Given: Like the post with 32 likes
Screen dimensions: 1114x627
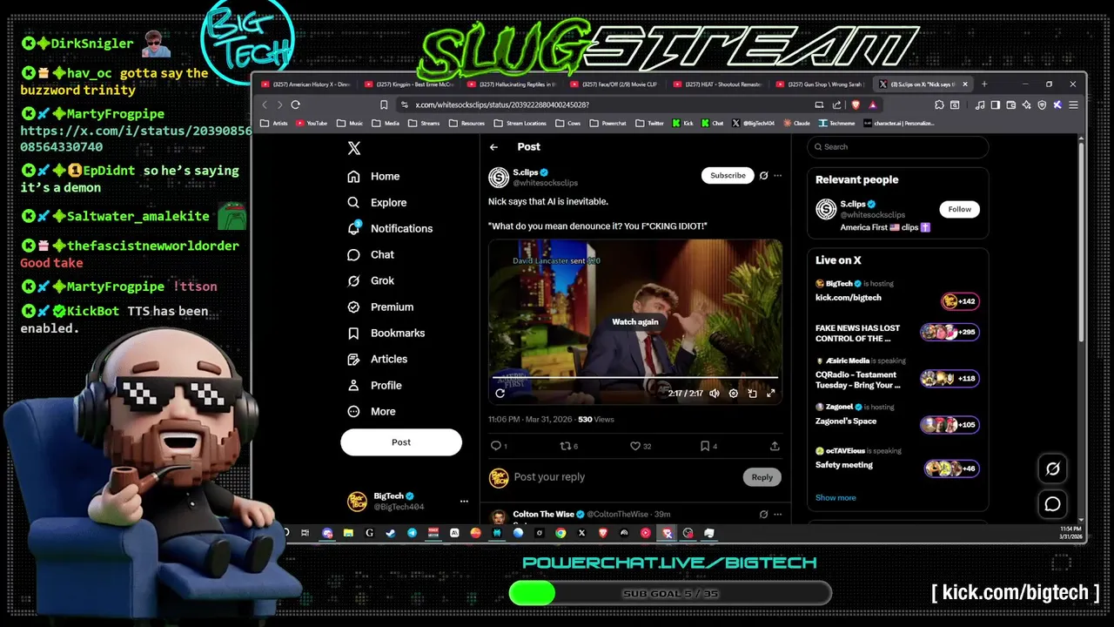Looking at the screenshot, I should point(641,446).
